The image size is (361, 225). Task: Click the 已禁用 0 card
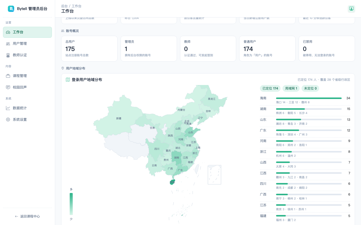point(327,49)
